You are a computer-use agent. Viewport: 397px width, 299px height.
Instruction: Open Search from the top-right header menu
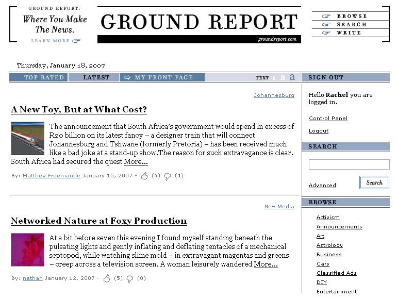click(352, 24)
